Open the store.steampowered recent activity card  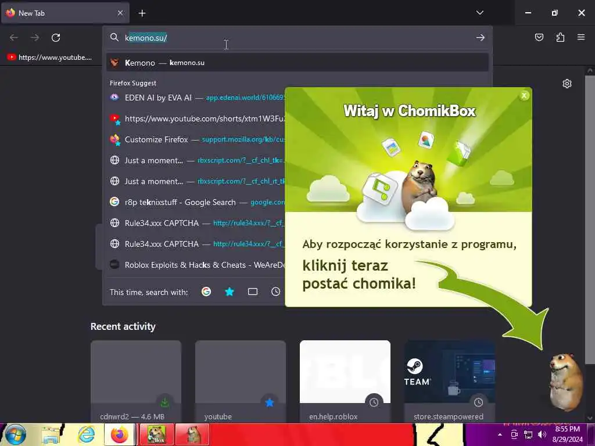coord(449,381)
